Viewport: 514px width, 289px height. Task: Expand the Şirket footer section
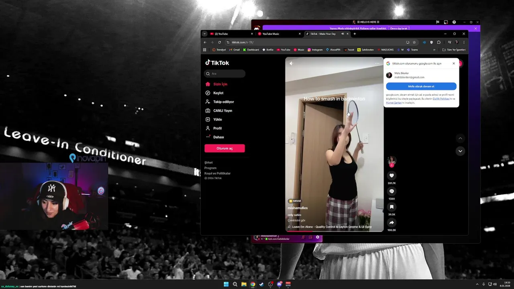pos(208,163)
